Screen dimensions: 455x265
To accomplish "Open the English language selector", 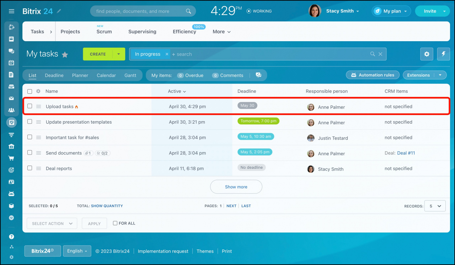I will coord(77,251).
